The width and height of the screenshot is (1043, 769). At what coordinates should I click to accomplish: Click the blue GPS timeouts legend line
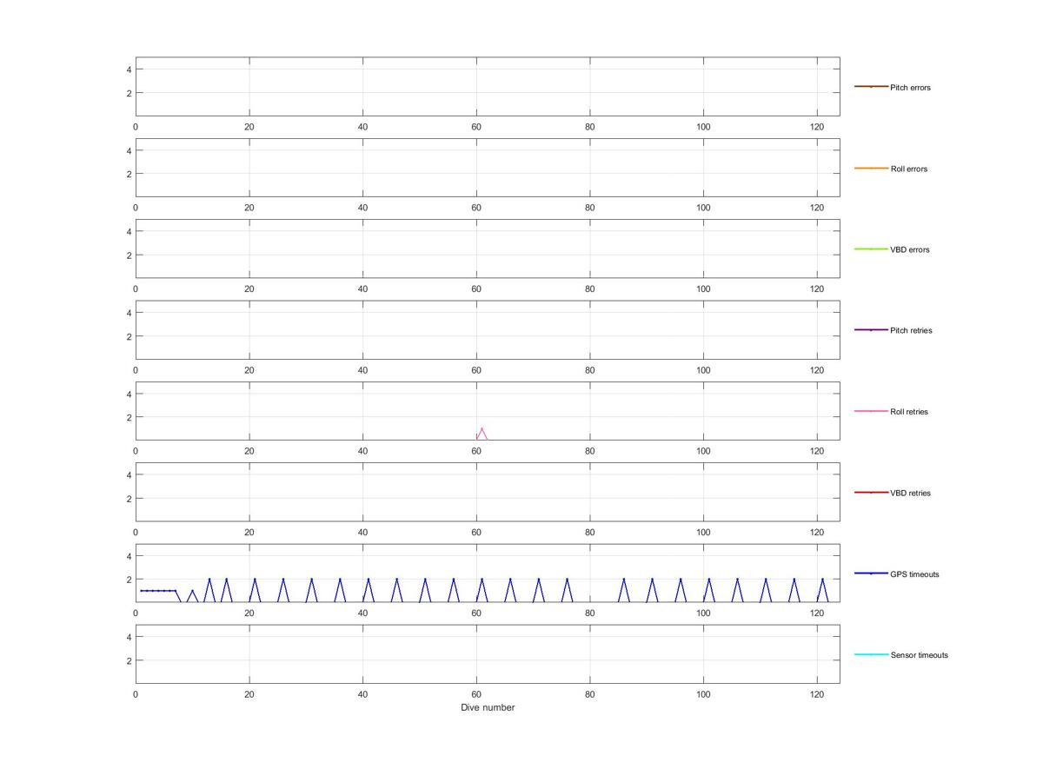(871, 573)
